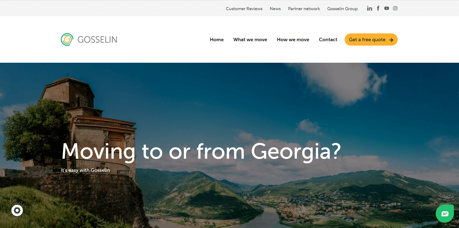The height and width of the screenshot is (228, 459).
Task: Open the LinkedIn social icon
Action: click(x=369, y=8)
